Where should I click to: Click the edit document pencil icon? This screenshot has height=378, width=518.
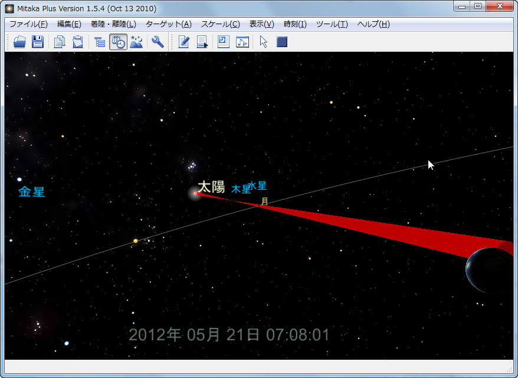[x=183, y=42]
